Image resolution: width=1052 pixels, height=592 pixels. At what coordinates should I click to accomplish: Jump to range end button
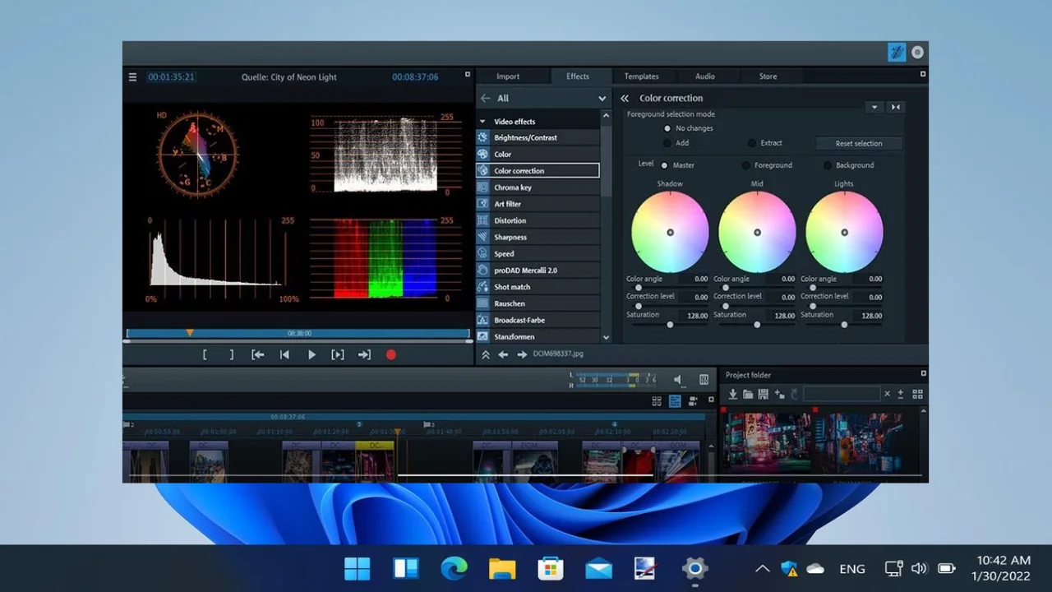364,355
